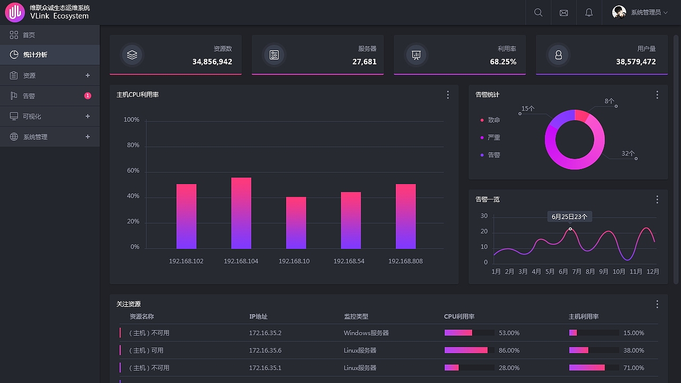The width and height of the screenshot is (681, 383).
Task: Toggle the 致命 legend in 告警统计 chart
Action: tap(489, 120)
